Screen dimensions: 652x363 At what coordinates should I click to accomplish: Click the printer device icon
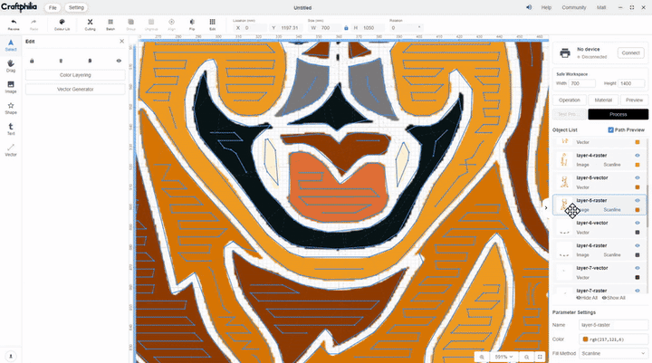click(x=565, y=53)
